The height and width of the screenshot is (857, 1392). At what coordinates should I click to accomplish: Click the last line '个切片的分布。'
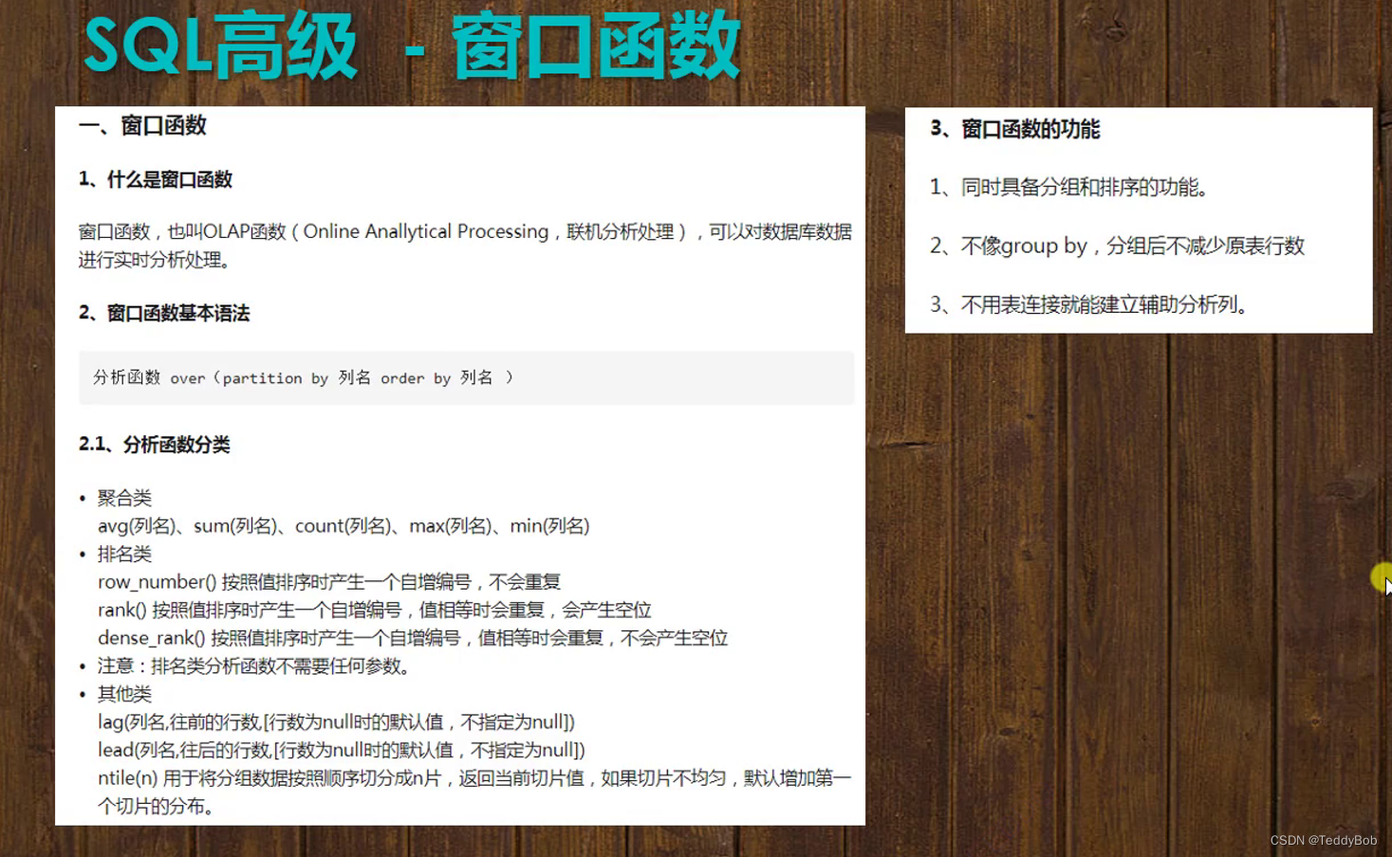click(156, 807)
